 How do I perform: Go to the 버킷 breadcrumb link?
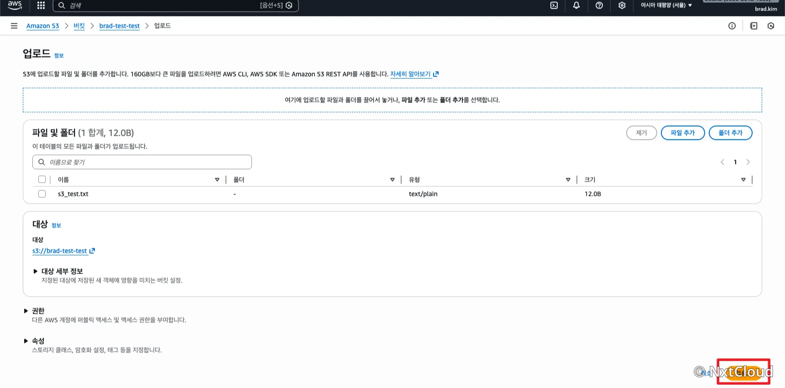point(79,26)
